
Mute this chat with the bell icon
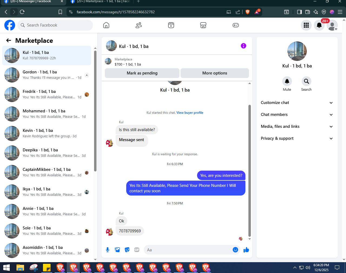pyautogui.click(x=287, y=81)
